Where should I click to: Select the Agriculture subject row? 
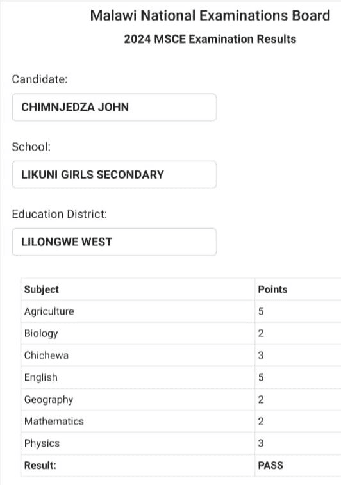tap(181, 311)
